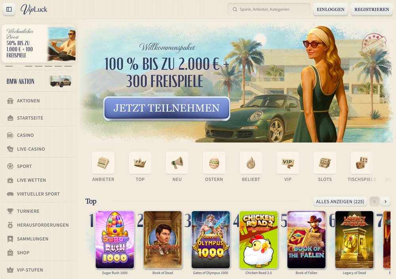The width and height of the screenshot is (396, 279).
Task: Open the Neu megaphone category
Action: pyautogui.click(x=177, y=163)
